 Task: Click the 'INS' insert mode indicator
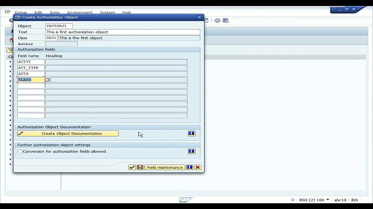tap(354, 200)
